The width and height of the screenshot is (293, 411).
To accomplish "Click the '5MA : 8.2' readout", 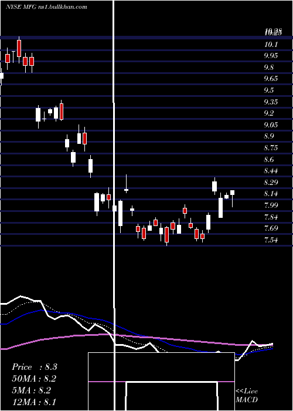I will pyautogui.click(x=32, y=390).
